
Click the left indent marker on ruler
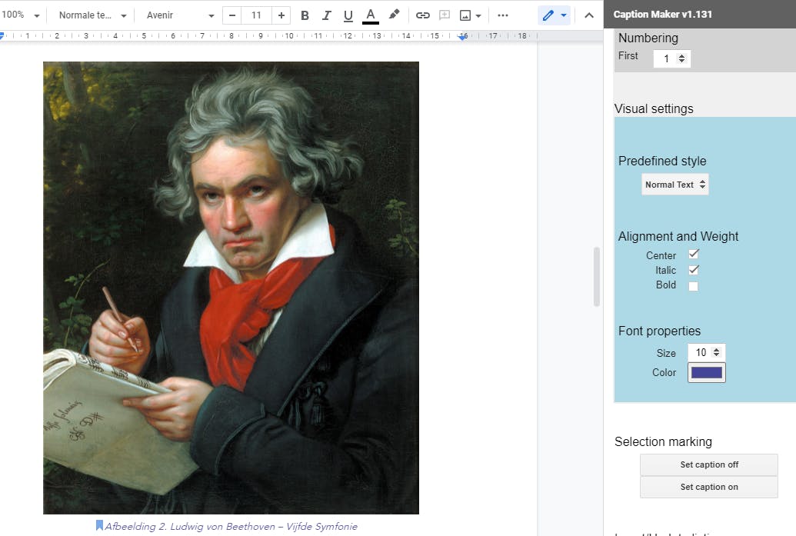click(x=2, y=36)
